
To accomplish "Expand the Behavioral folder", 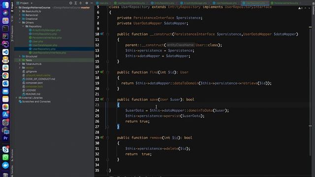I will tap(20, 15).
